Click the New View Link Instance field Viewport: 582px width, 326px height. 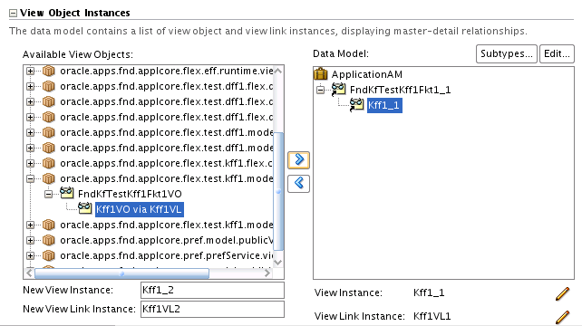pos(212,309)
